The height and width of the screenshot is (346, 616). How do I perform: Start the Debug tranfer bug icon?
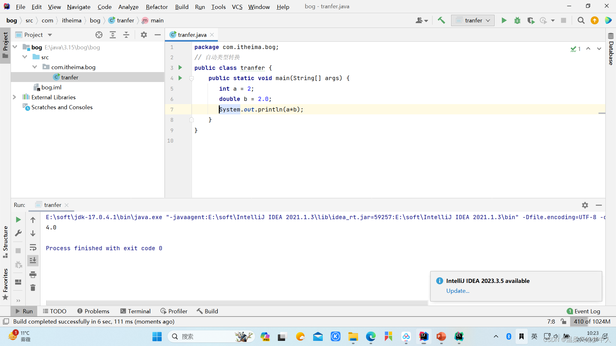click(517, 21)
